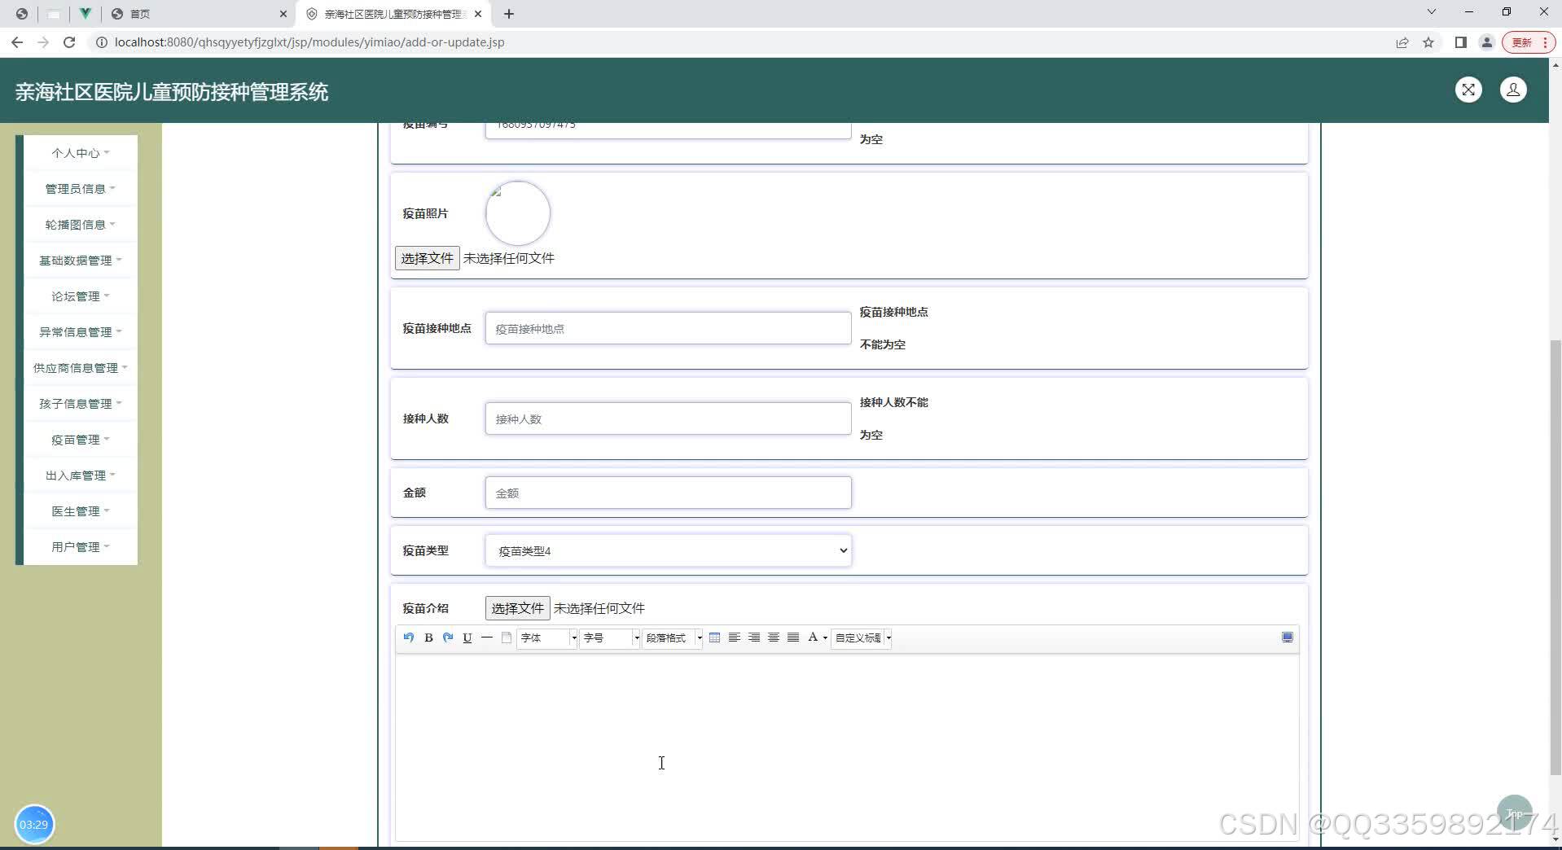Open the 字号 font size dropdown
This screenshot has height=850, width=1562.
click(610, 638)
